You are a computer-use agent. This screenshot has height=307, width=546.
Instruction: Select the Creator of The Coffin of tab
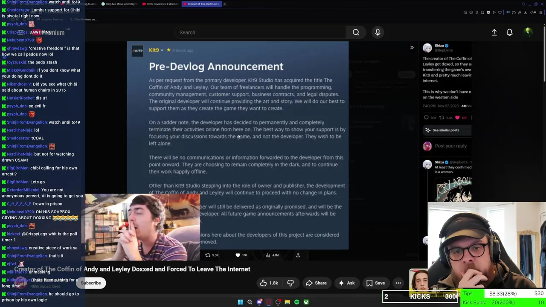202,4
